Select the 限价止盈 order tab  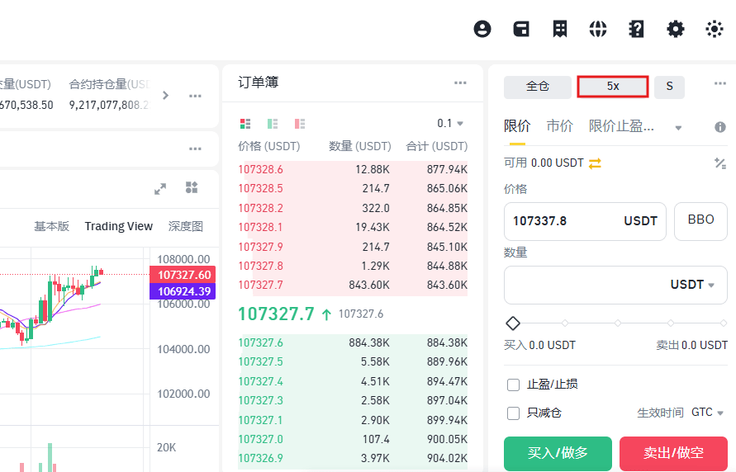tap(621, 126)
